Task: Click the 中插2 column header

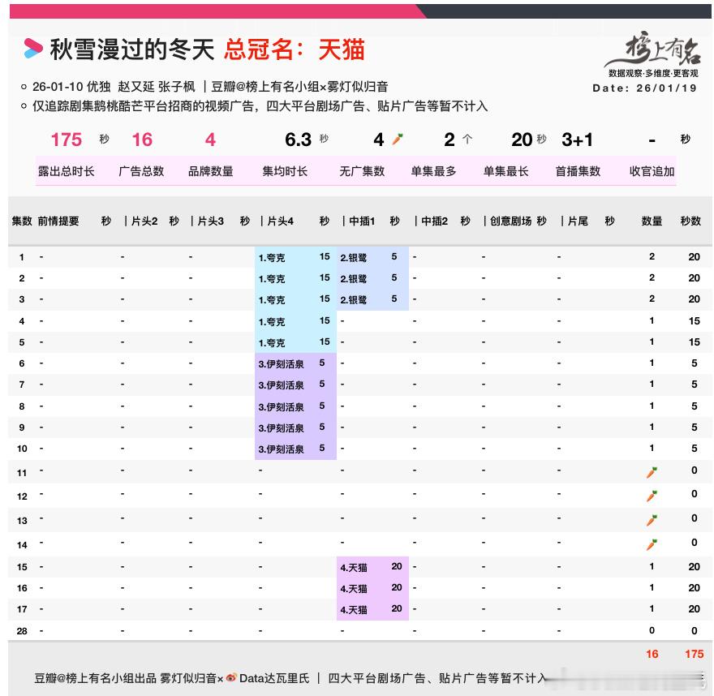Action: [434, 221]
